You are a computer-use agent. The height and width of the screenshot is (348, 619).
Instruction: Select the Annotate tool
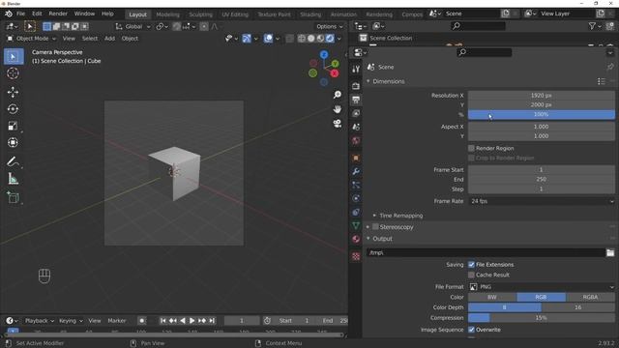pyautogui.click(x=13, y=161)
